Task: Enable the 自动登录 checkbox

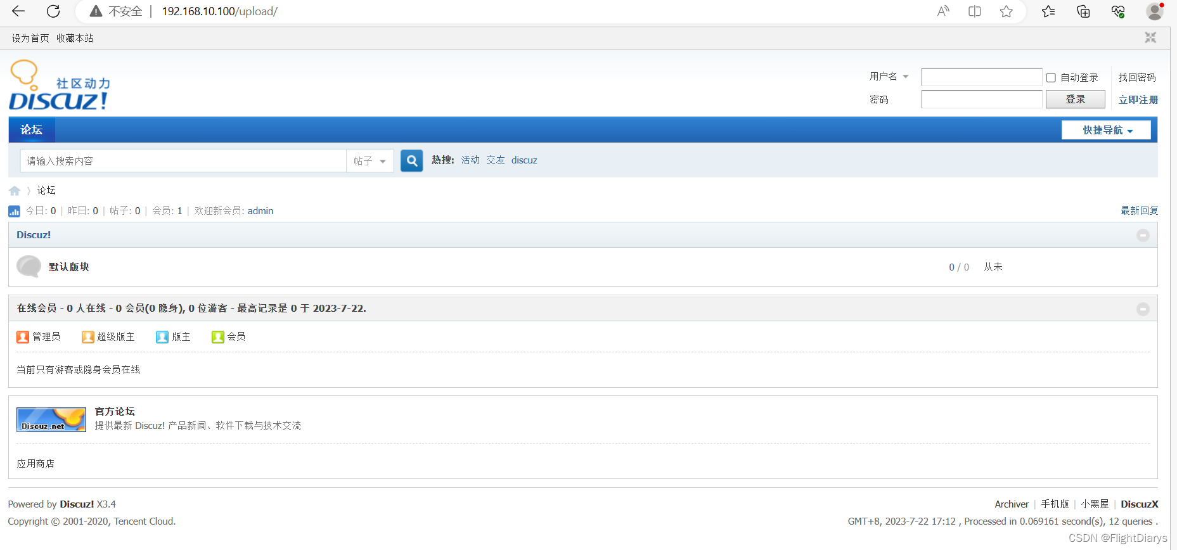Action: (1051, 77)
